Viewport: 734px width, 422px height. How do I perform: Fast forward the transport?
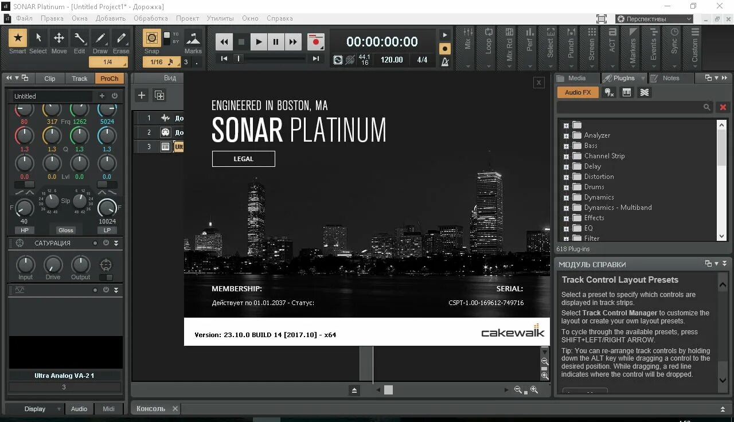[x=293, y=42]
